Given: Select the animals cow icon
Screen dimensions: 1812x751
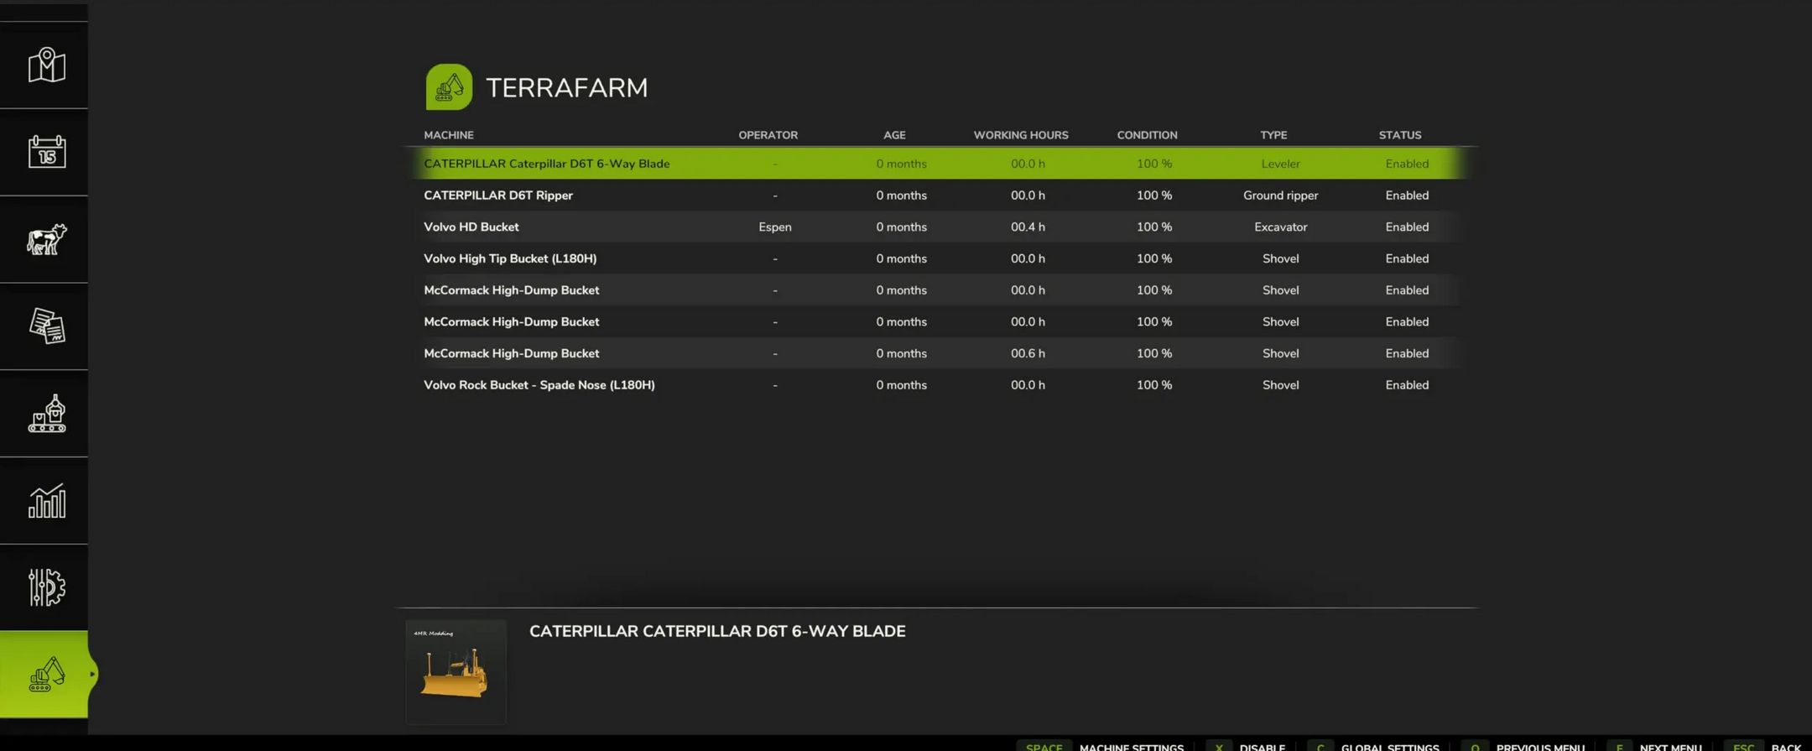Looking at the screenshot, I should tap(46, 239).
